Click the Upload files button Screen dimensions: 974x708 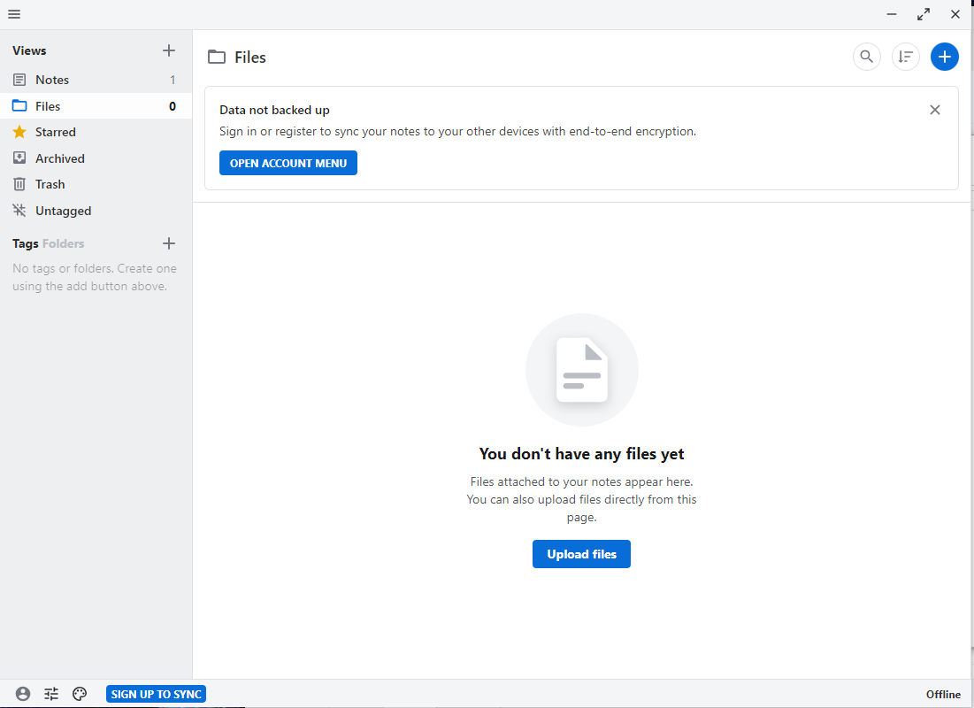point(581,554)
